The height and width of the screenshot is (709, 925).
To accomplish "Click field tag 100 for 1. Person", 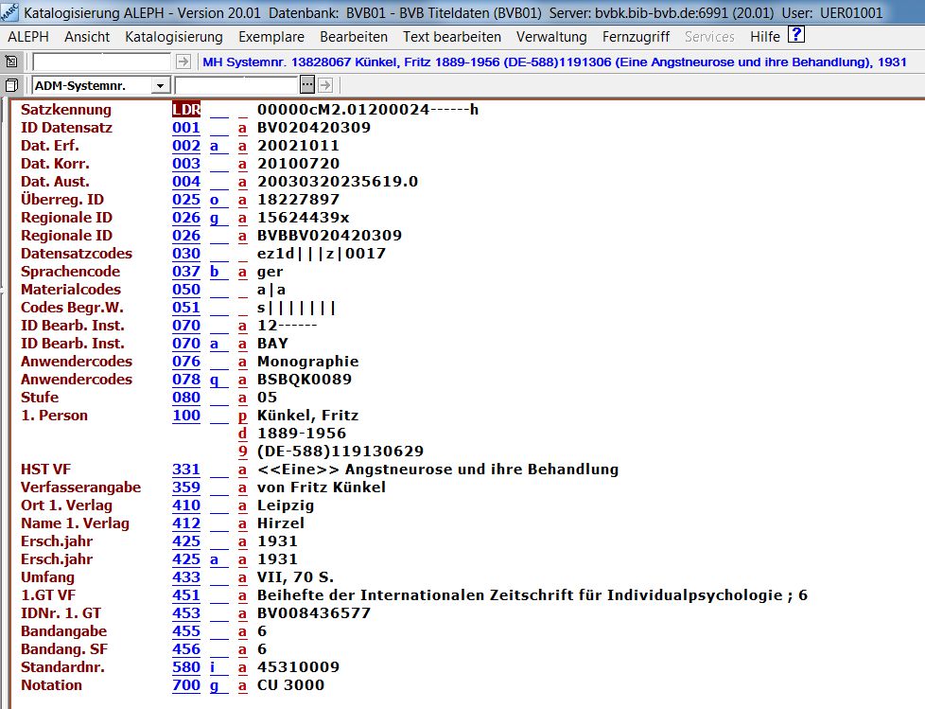I will pyautogui.click(x=186, y=416).
